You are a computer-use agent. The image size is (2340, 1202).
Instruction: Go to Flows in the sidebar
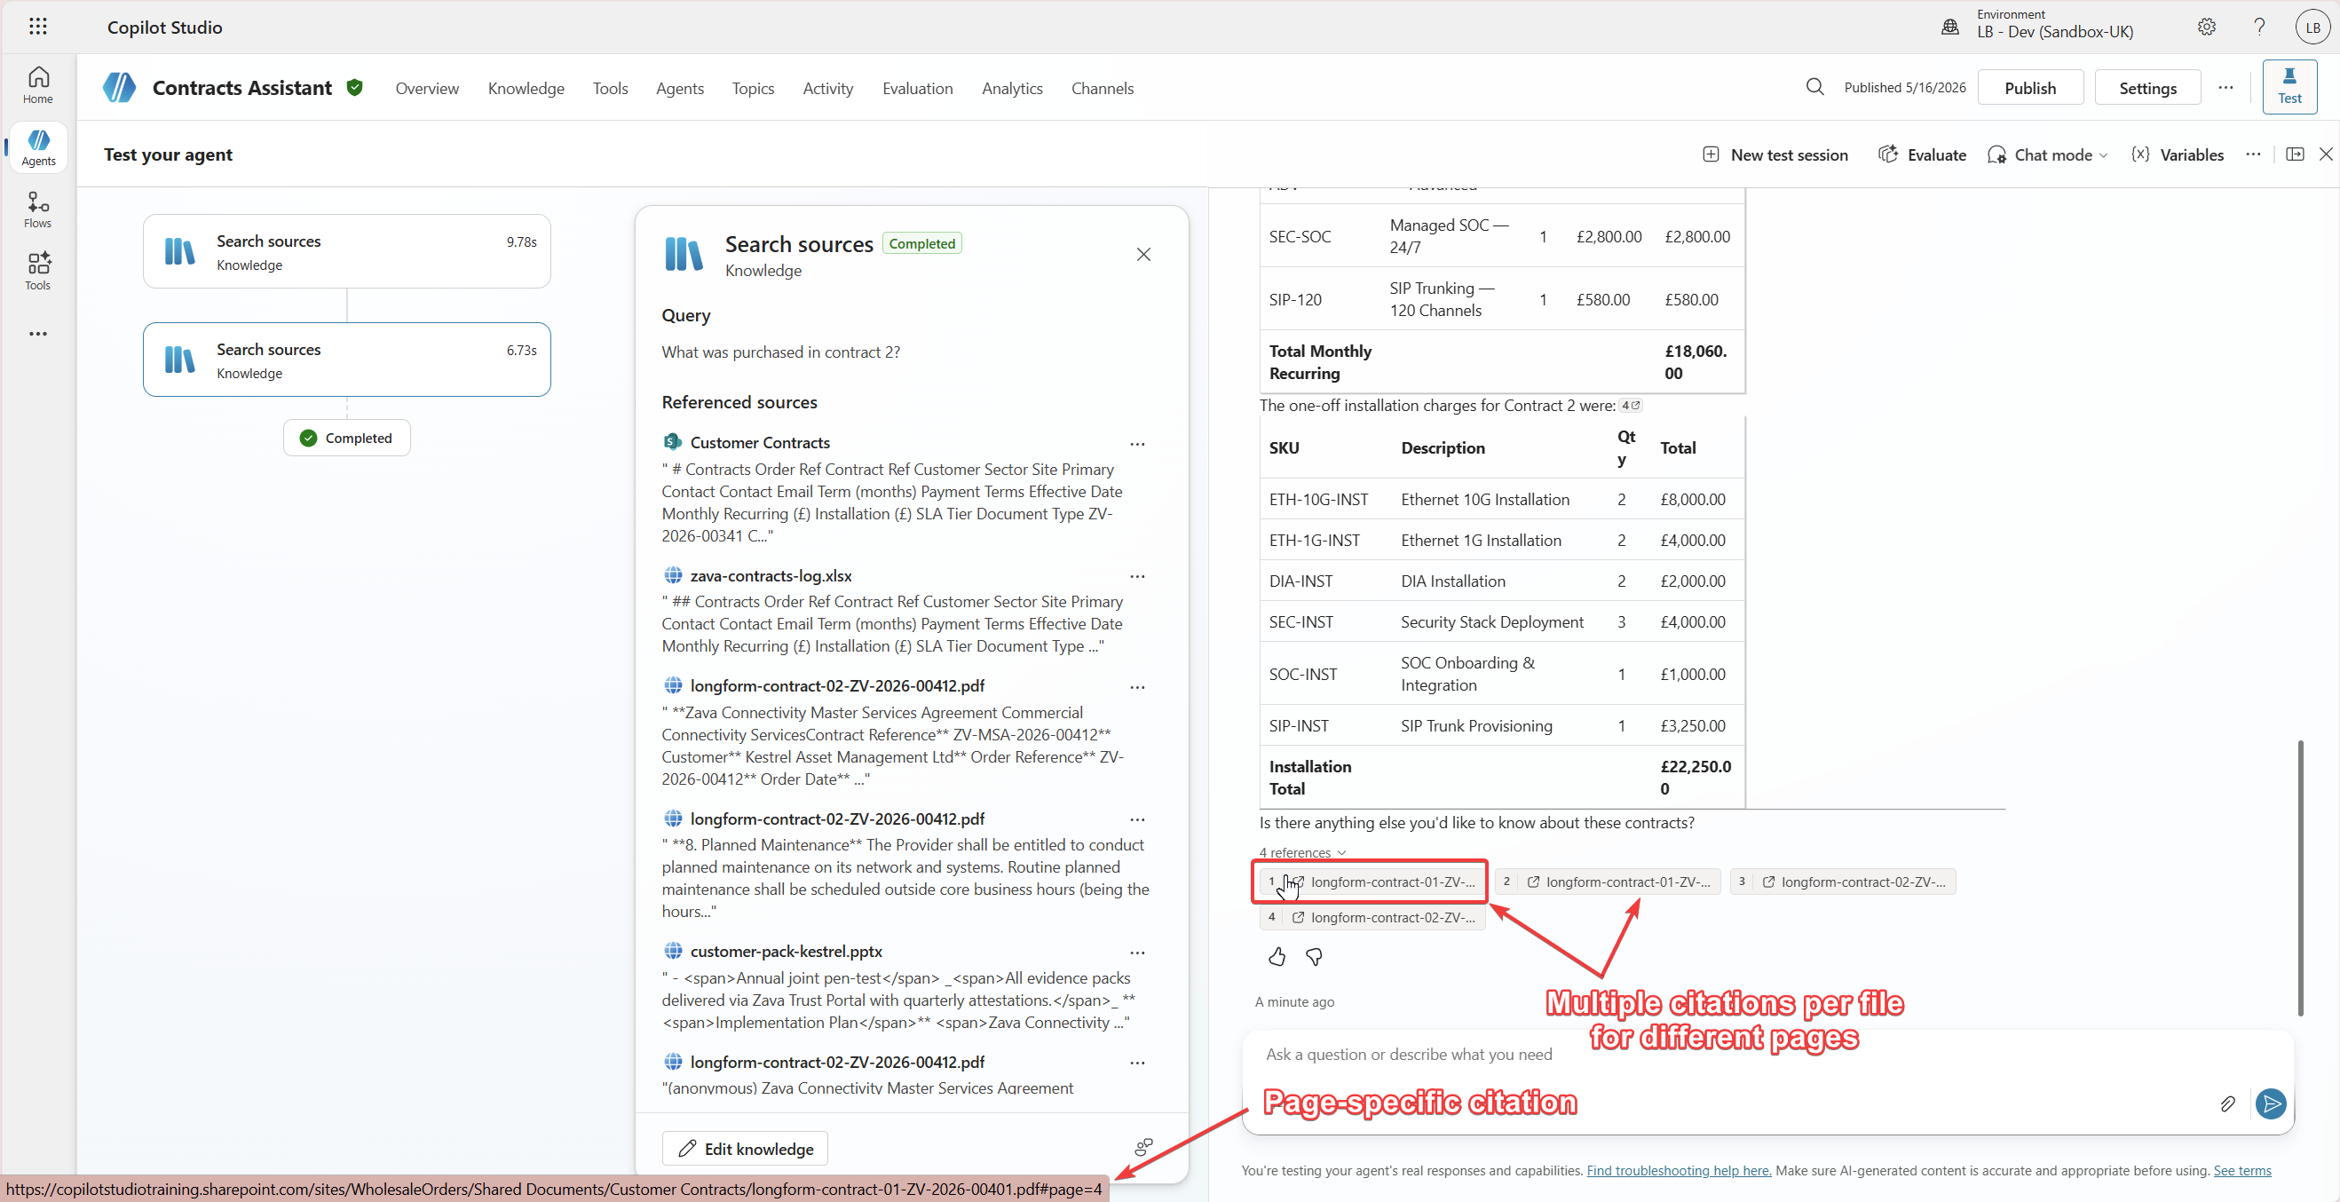tap(37, 210)
